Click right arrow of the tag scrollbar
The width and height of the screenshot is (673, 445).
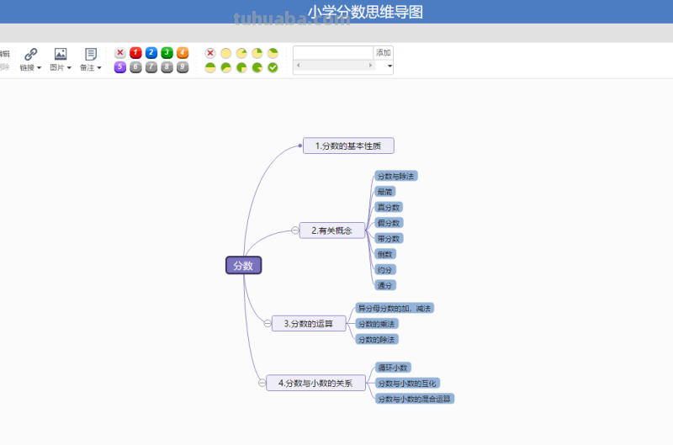pyautogui.click(x=370, y=66)
